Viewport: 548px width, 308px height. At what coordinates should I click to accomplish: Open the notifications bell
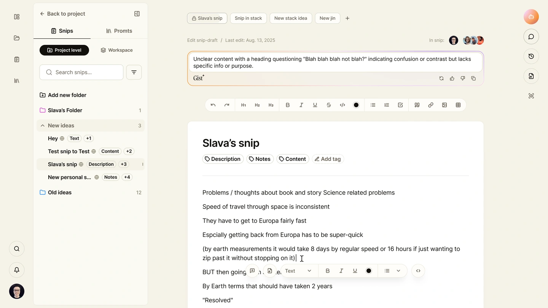pyautogui.click(x=17, y=270)
